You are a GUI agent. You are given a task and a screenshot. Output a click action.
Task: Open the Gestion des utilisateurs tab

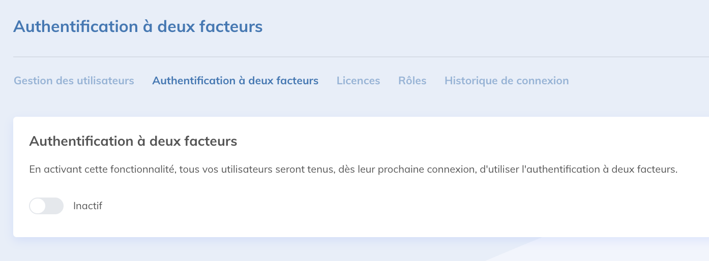point(74,81)
